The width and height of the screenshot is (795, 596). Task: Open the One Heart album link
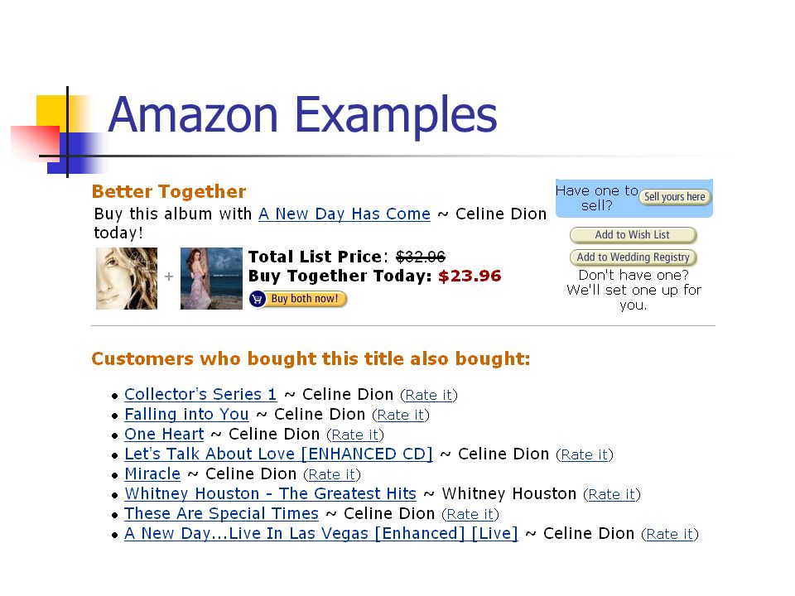164,435
